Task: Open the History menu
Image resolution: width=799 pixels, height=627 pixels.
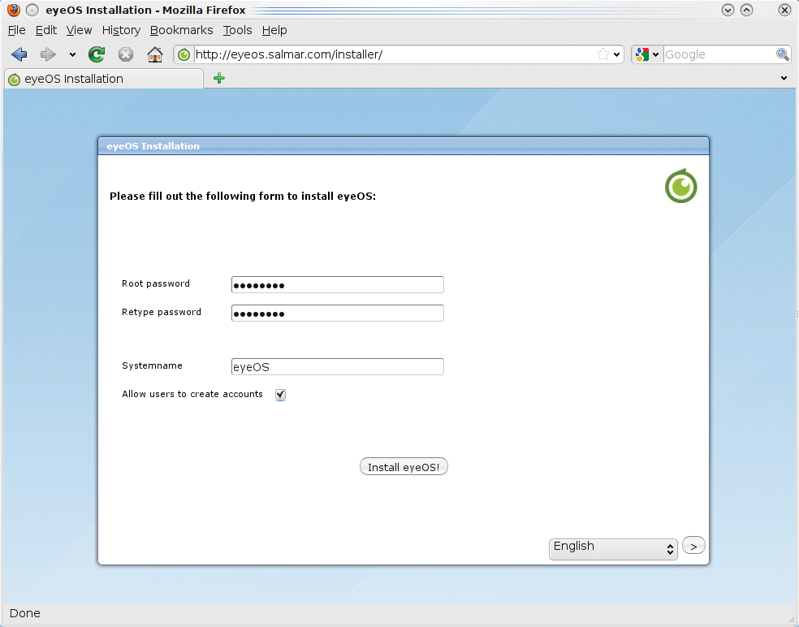Action: click(x=121, y=30)
